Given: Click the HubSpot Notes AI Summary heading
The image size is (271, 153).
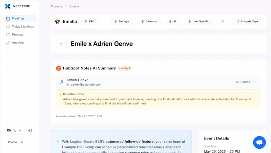Looking at the screenshot, I should point(89,68).
